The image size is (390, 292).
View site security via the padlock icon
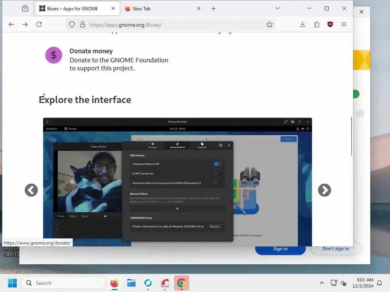83,24
